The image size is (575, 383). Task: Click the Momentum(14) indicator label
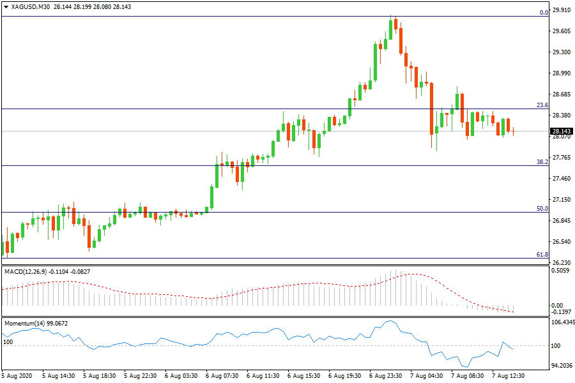[26, 324]
